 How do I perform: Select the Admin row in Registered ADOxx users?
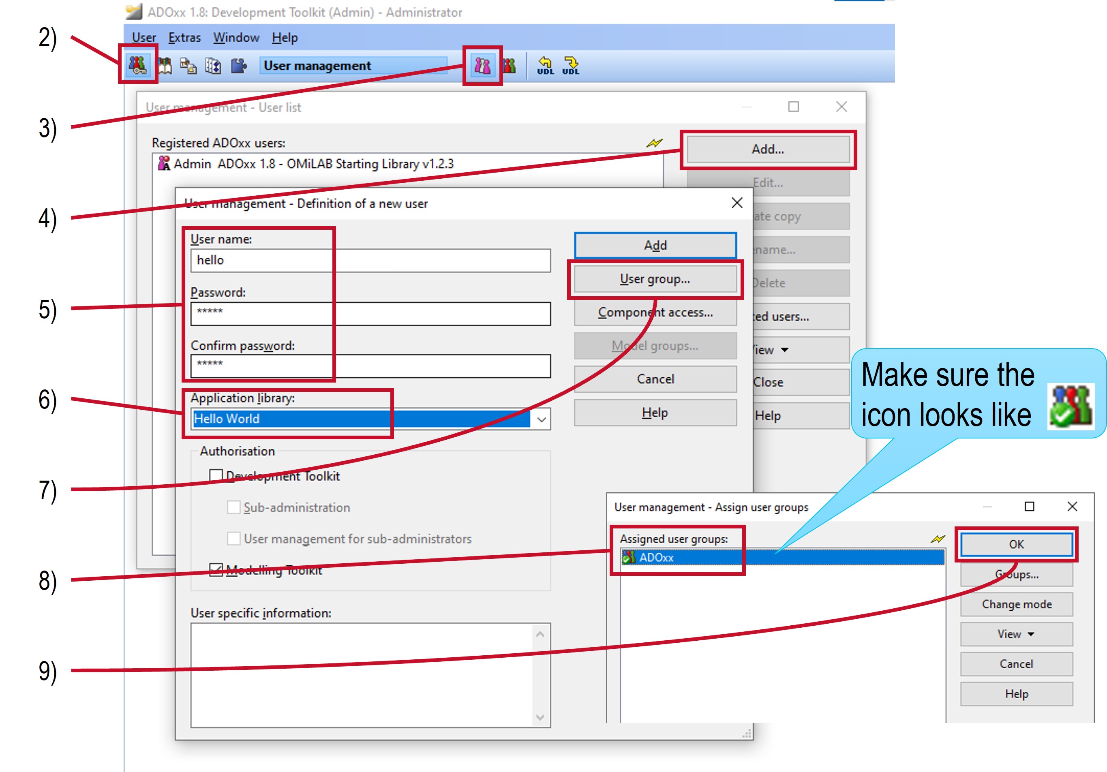408,164
